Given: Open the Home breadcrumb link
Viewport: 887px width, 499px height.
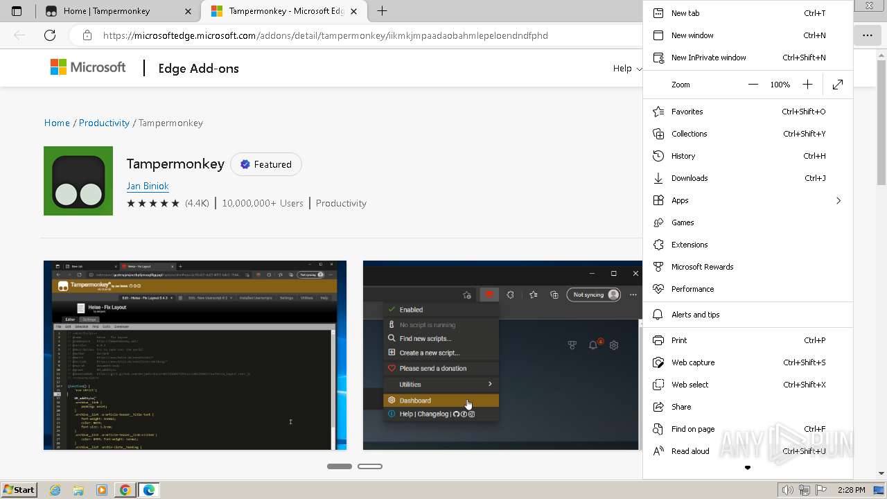Looking at the screenshot, I should [57, 123].
